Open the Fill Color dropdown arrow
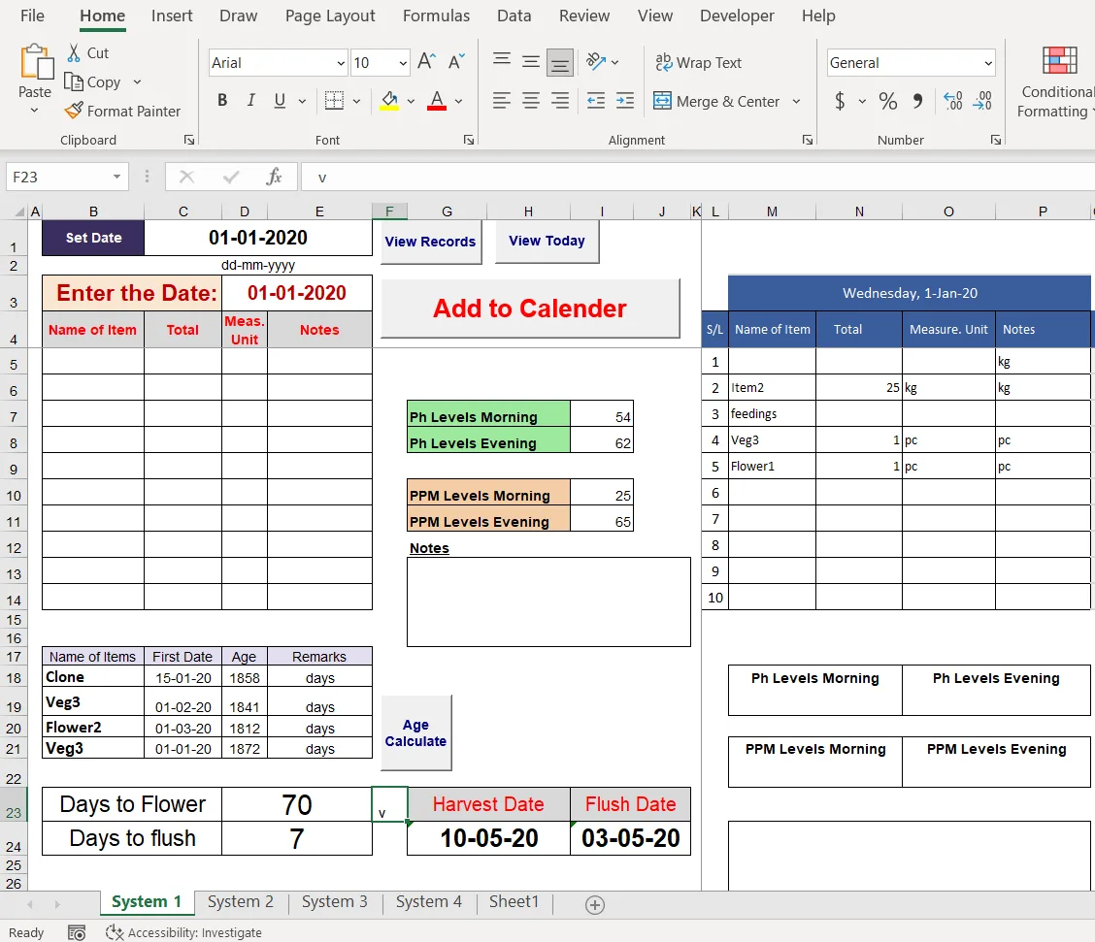The height and width of the screenshot is (942, 1095). coord(410,100)
